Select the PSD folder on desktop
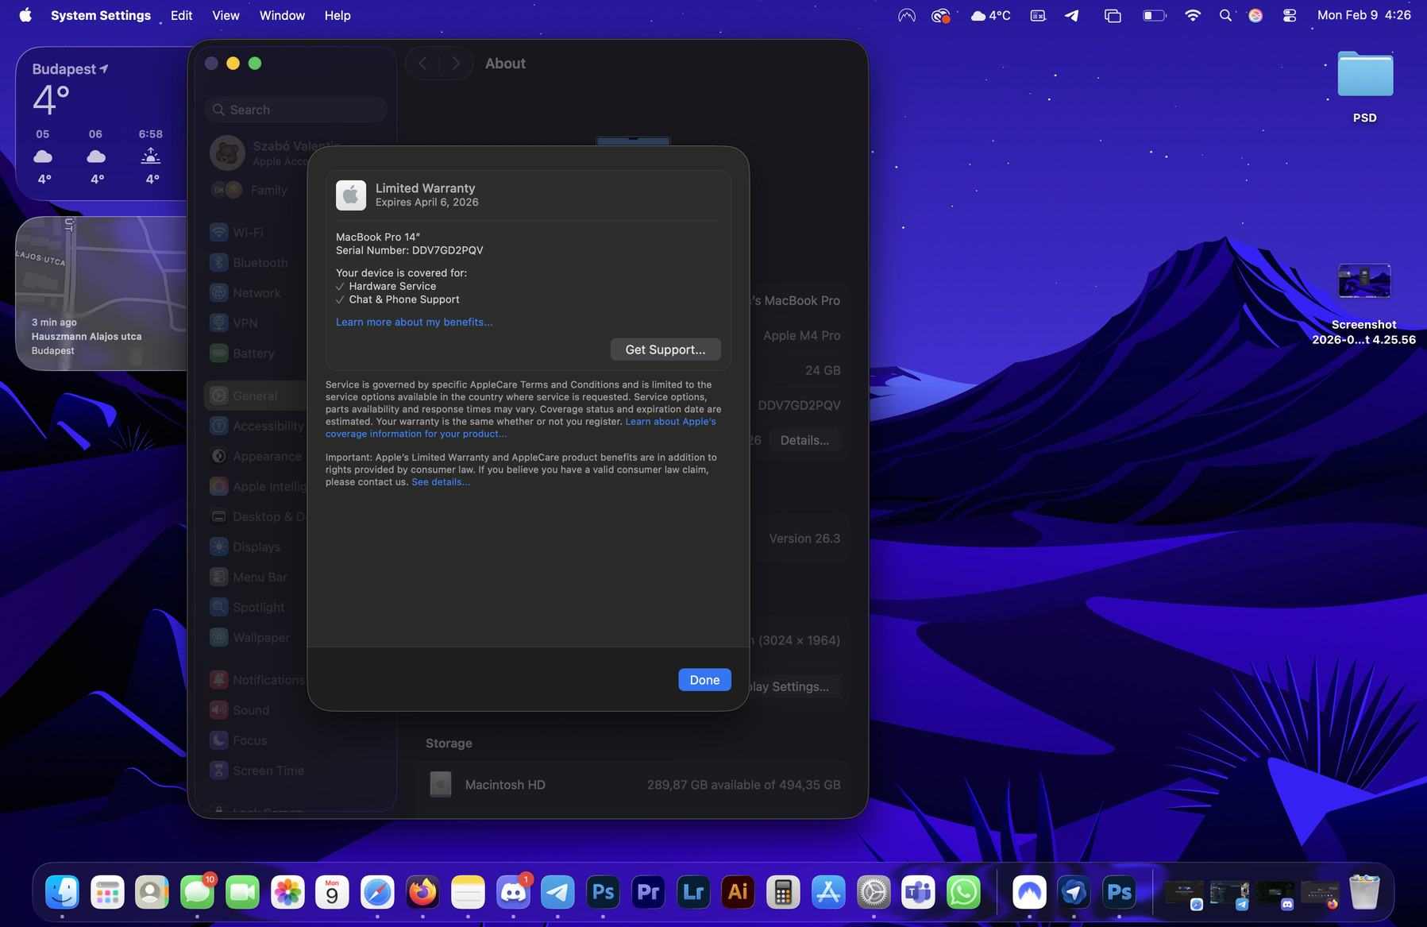Screen dimensions: 1427x927 click(1365, 87)
